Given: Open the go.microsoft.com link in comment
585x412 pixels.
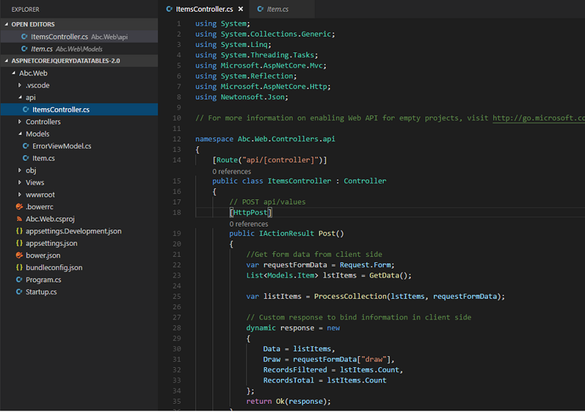Looking at the screenshot, I should [x=539, y=118].
